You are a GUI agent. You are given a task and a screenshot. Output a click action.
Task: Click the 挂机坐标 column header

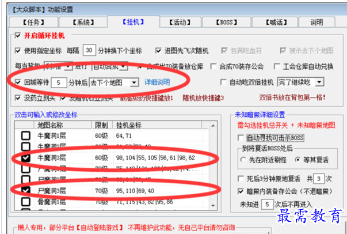tap(157, 125)
